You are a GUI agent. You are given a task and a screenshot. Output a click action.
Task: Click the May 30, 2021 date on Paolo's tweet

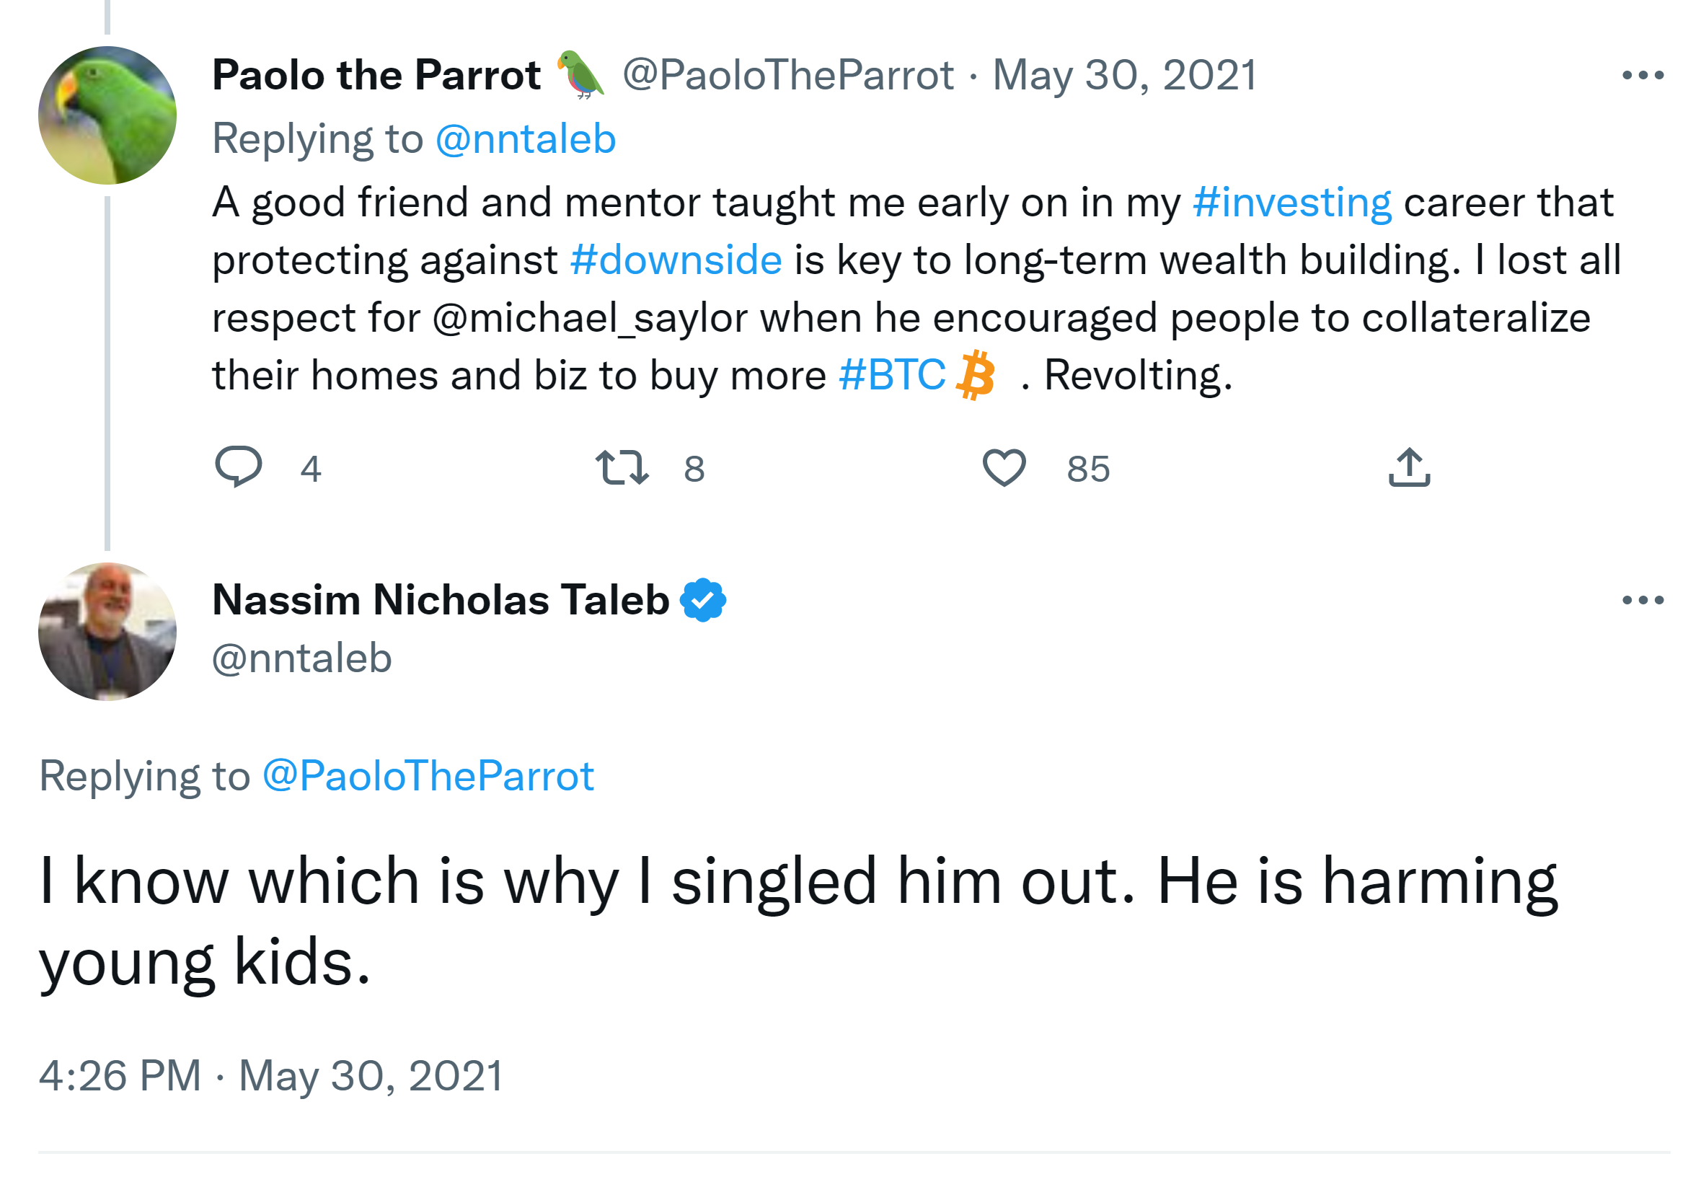pos(1124,75)
